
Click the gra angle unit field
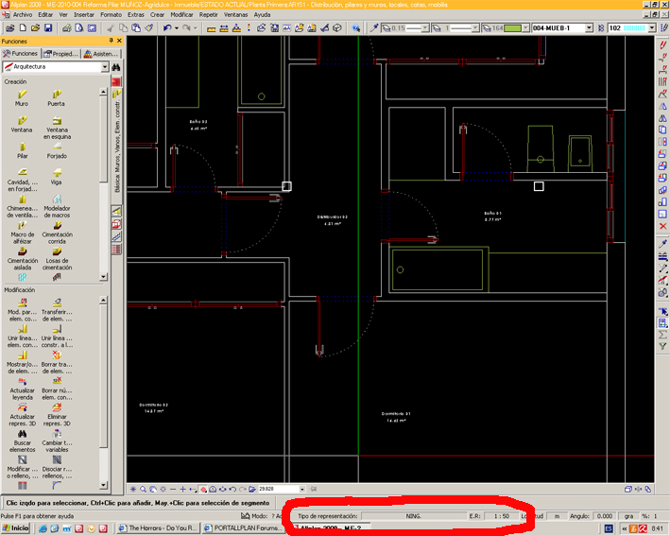click(629, 516)
